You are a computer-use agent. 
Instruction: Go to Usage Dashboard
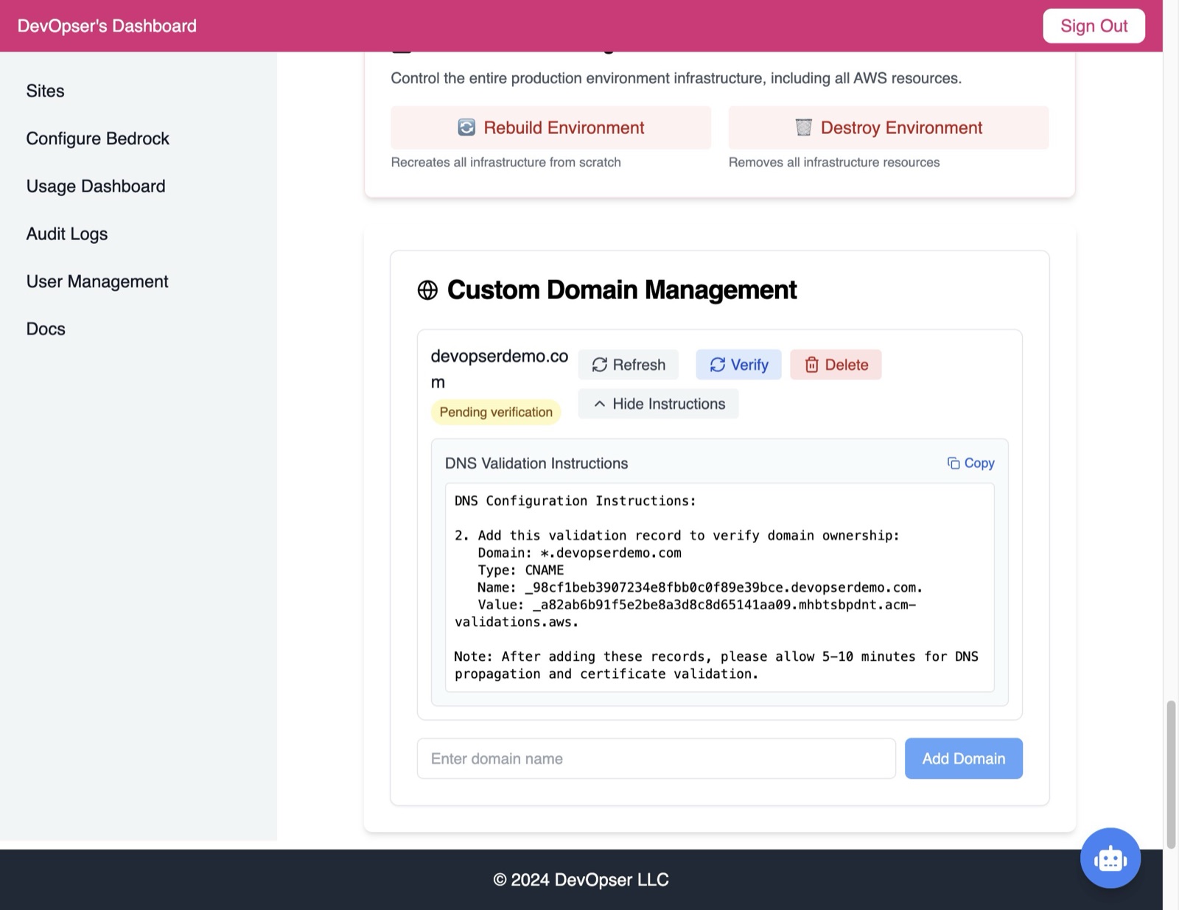[x=96, y=186]
